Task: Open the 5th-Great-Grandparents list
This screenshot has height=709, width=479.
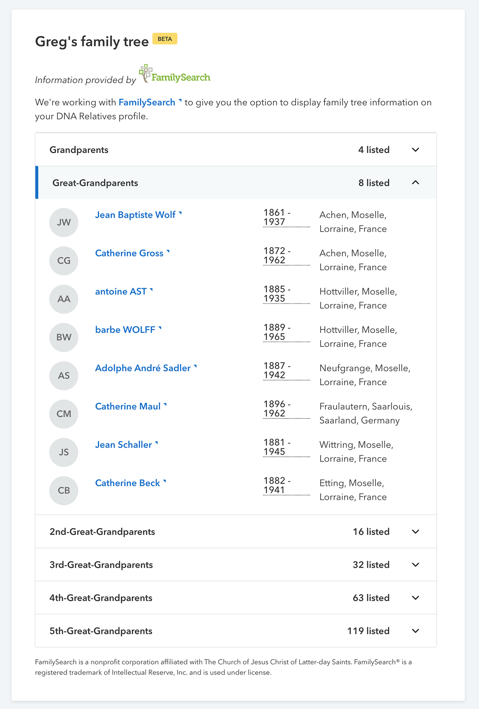Action: coord(236,631)
